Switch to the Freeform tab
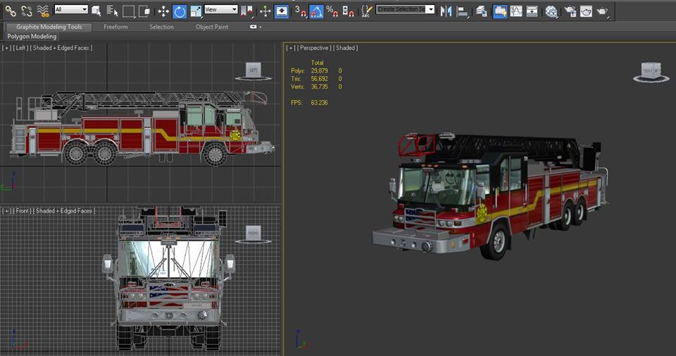The image size is (676, 356). pos(115,27)
